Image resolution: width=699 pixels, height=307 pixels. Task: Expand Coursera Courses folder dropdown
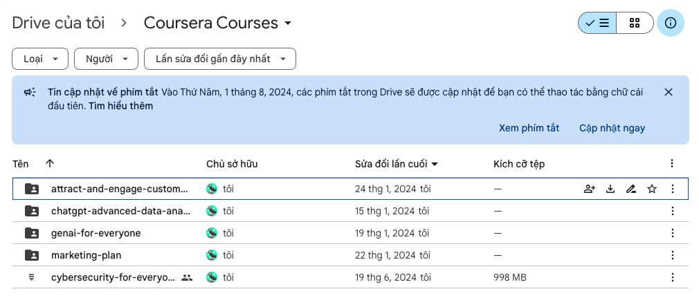(288, 24)
